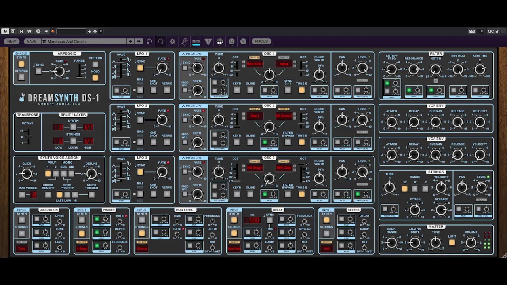Toggle the arpeggio SYNTH enable button

(21, 64)
